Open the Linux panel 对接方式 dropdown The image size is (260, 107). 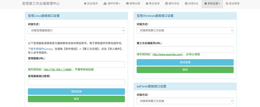click(x=76, y=30)
